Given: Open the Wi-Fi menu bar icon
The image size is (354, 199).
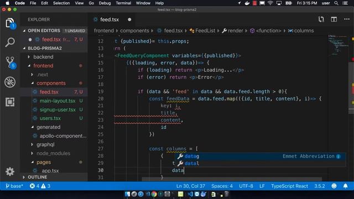Looking at the screenshot, I should [270, 3].
